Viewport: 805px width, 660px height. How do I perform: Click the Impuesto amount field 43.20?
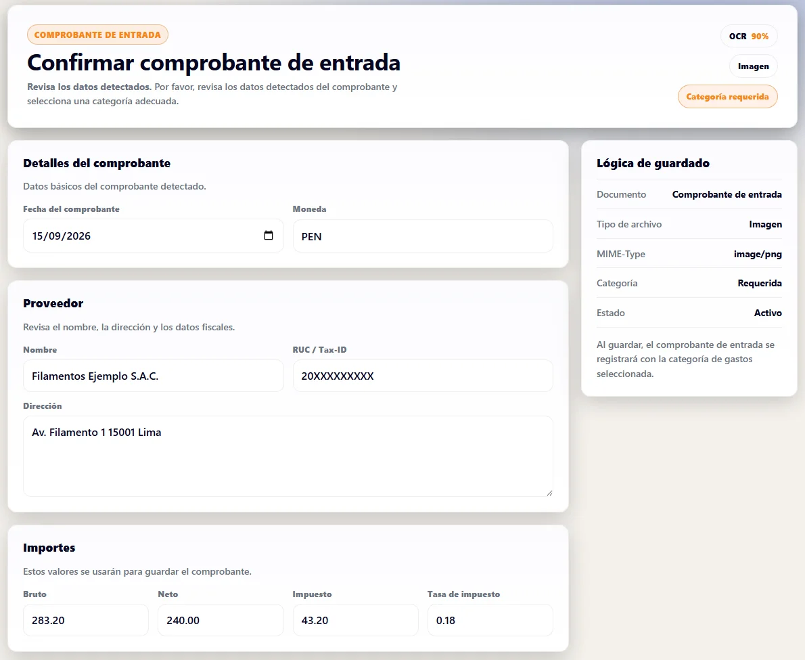[x=355, y=620]
